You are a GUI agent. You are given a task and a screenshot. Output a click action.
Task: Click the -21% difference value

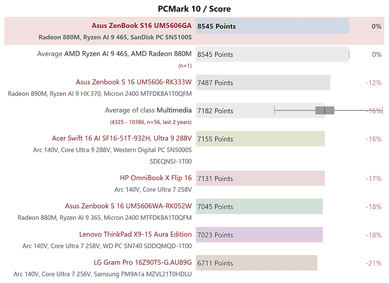click(x=373, y=263)
